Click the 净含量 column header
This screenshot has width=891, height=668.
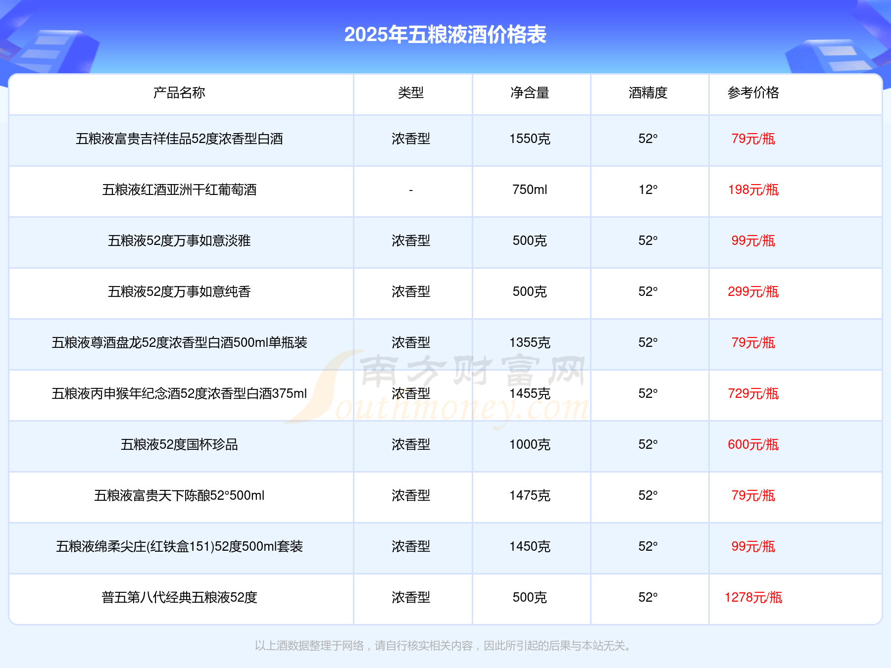coord(530,93)
